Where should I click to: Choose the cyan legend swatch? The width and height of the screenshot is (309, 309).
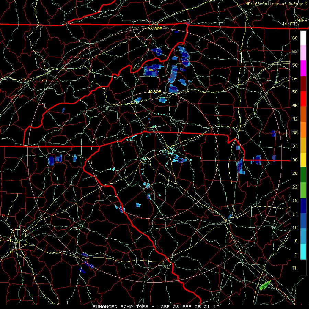(303, 252)
